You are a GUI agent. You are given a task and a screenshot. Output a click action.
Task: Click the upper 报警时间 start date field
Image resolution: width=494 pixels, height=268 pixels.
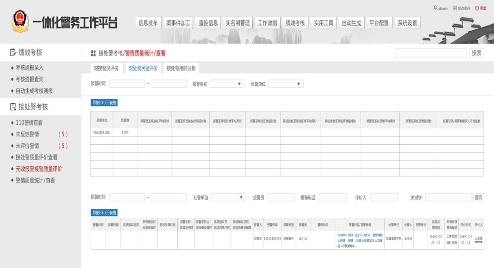tap(127, 84)
